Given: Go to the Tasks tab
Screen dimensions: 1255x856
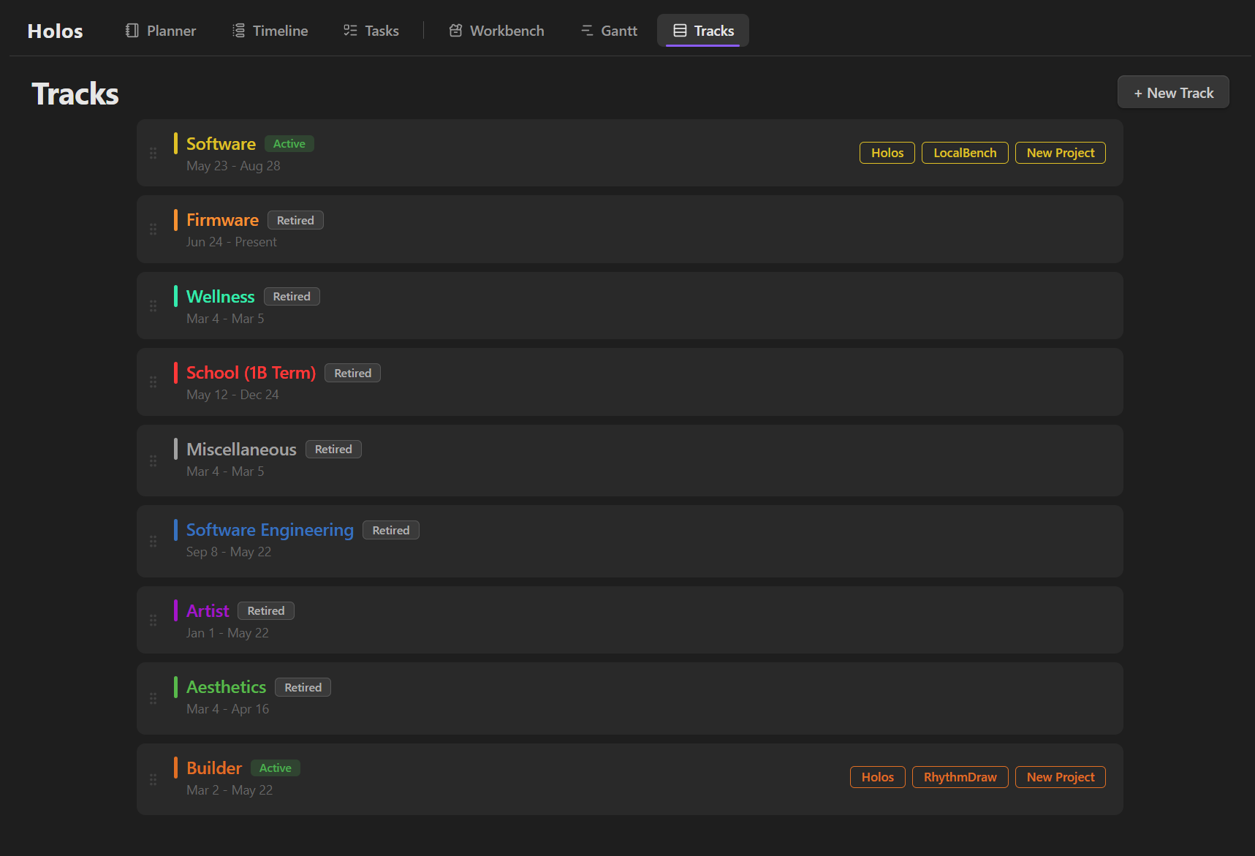Looking at the screenshot, I should click(x=371, y=31).
